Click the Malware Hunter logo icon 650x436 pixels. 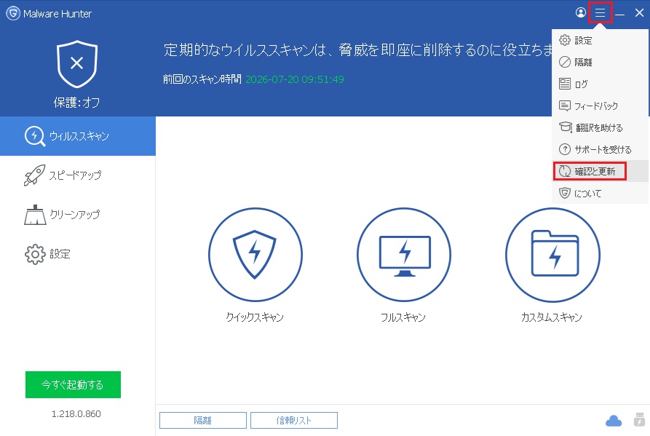(x=13, y=13)
